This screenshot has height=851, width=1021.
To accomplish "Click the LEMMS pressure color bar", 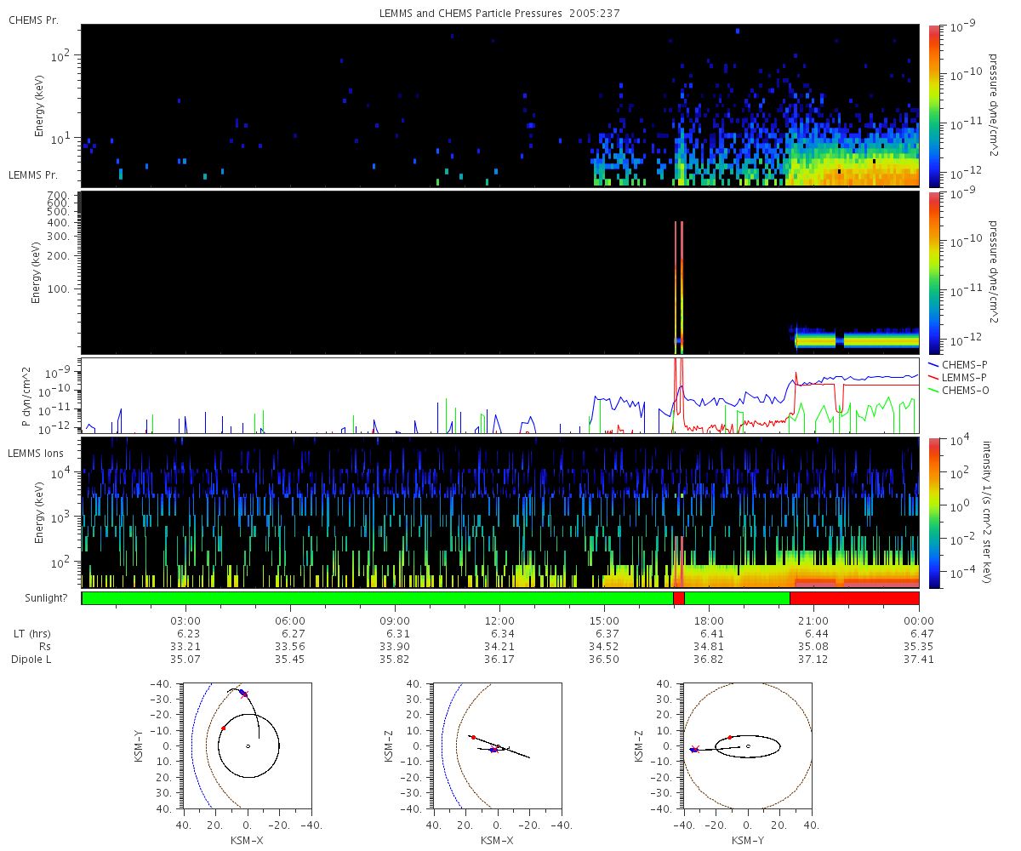I will pos(933,272).
